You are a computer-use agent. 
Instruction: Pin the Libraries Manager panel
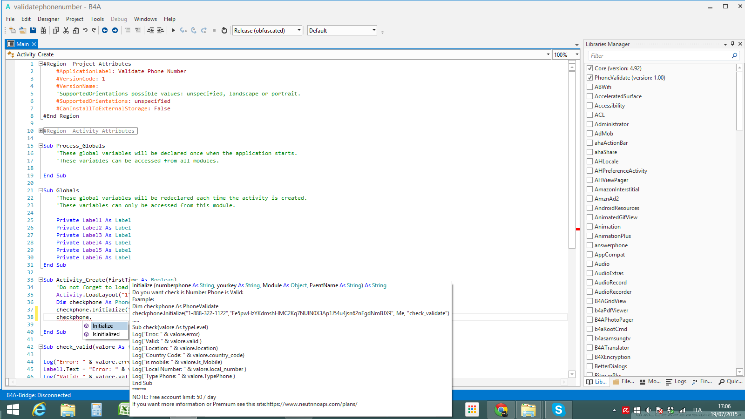pos(732,44)
